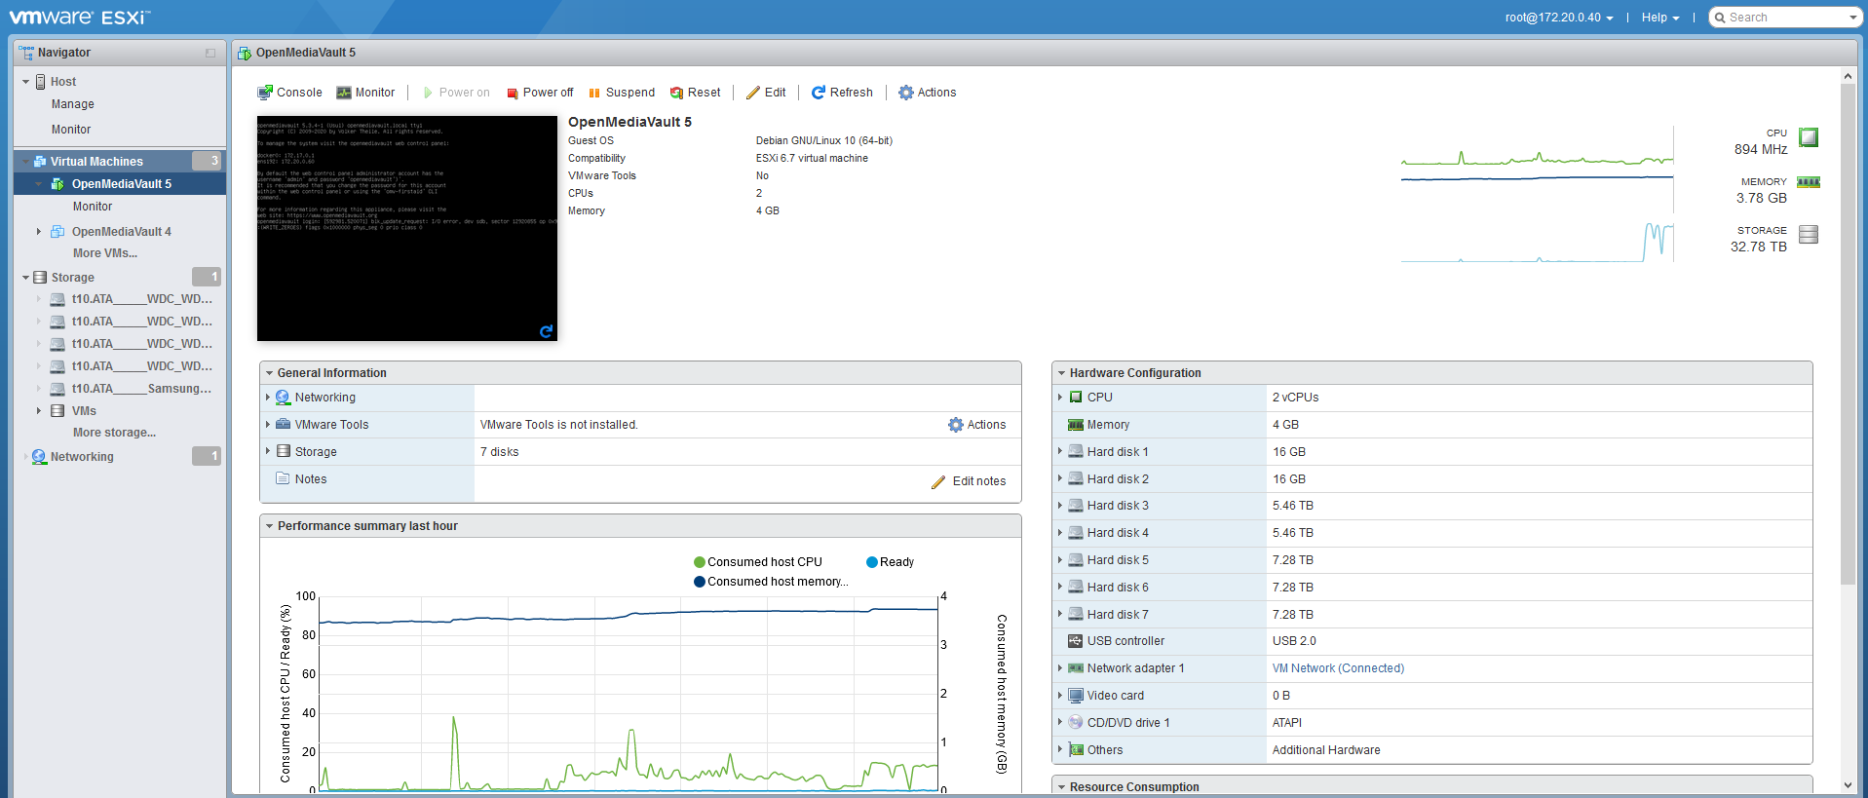1868x798 pixels.
Task: Open VMware Tools Actions menu
Action: coord(977,425)
